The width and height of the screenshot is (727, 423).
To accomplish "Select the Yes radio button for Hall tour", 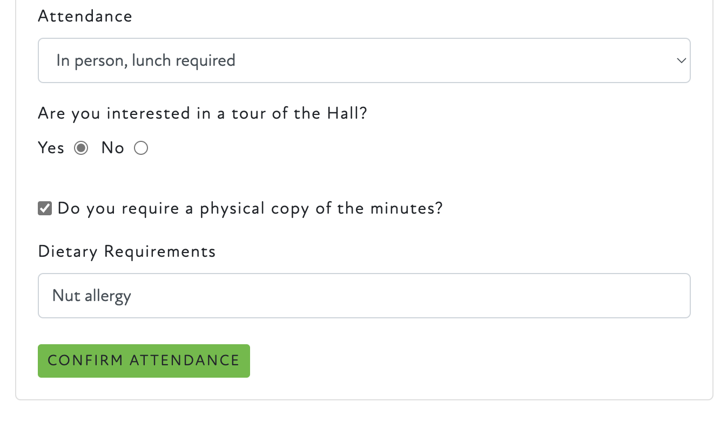I will point(81,148).
